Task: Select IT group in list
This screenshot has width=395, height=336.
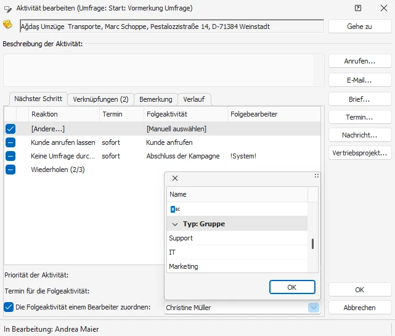Action: (237, 252)
